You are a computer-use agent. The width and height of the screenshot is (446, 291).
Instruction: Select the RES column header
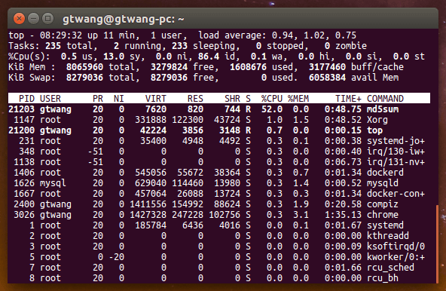pos(195,99)
